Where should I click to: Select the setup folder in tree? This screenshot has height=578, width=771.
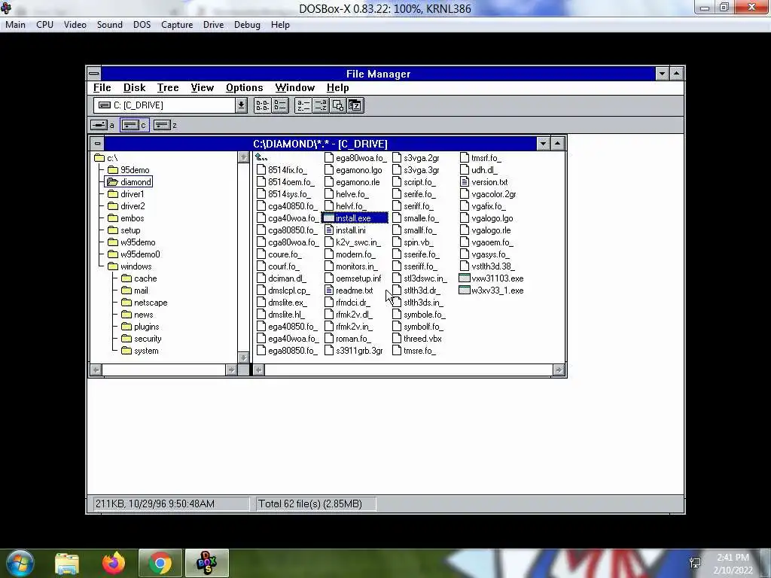click(x=124, y=230)
